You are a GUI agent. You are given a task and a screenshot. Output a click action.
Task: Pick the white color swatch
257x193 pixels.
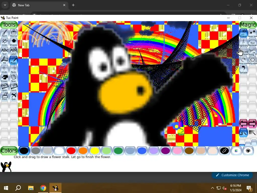coord(59,151)
